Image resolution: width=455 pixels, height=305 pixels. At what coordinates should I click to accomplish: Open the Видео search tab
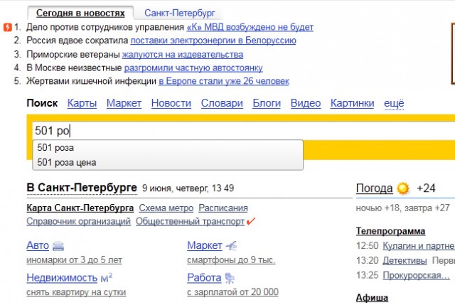point(306,103)
